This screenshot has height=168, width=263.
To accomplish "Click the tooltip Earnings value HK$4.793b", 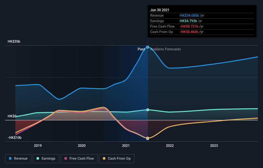I will pyautogui.click(x=188, y=21).
